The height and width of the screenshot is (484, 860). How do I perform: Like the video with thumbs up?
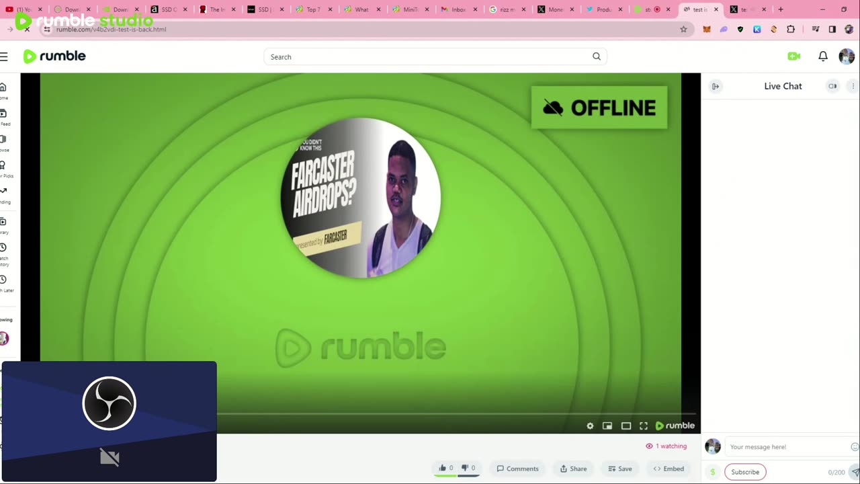[x=445, y=468]
